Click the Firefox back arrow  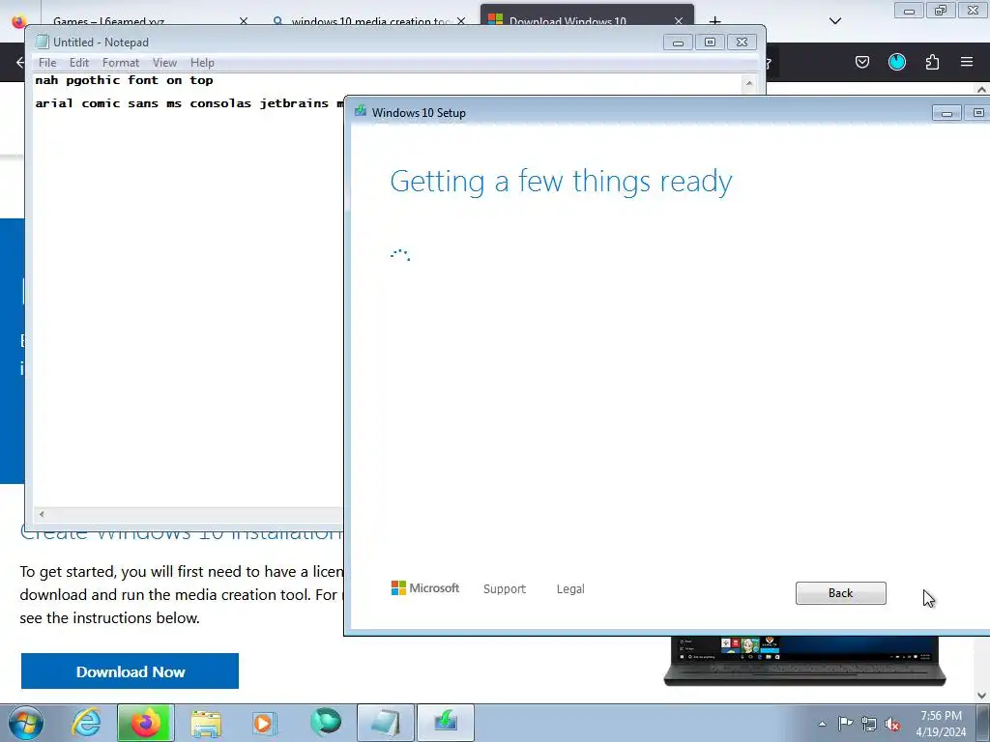[x=19, y=62]
